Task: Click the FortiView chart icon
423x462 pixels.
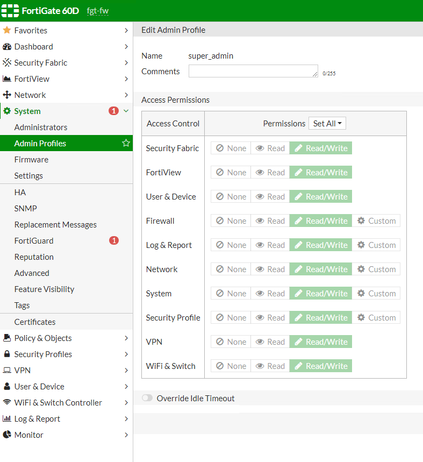Action: point(7,79)
